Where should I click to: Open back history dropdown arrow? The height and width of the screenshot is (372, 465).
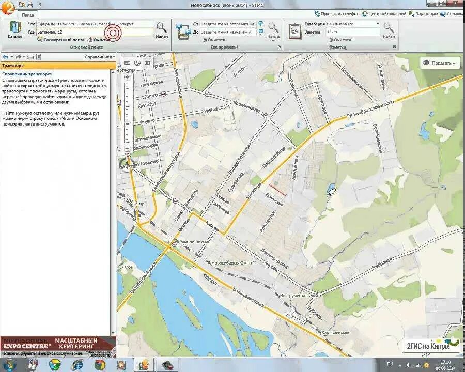pyautogui.click(x=11, y=57)
